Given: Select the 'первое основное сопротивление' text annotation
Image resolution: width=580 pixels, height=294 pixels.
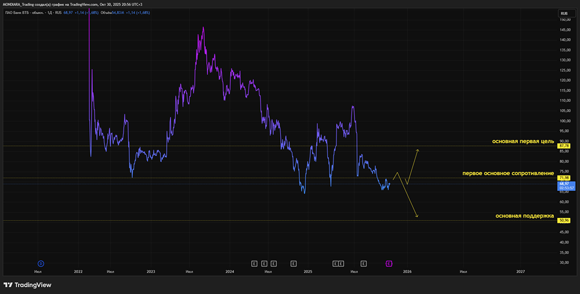Looking at the screenshot, I should pyautogui.click(x=508, y=173).
